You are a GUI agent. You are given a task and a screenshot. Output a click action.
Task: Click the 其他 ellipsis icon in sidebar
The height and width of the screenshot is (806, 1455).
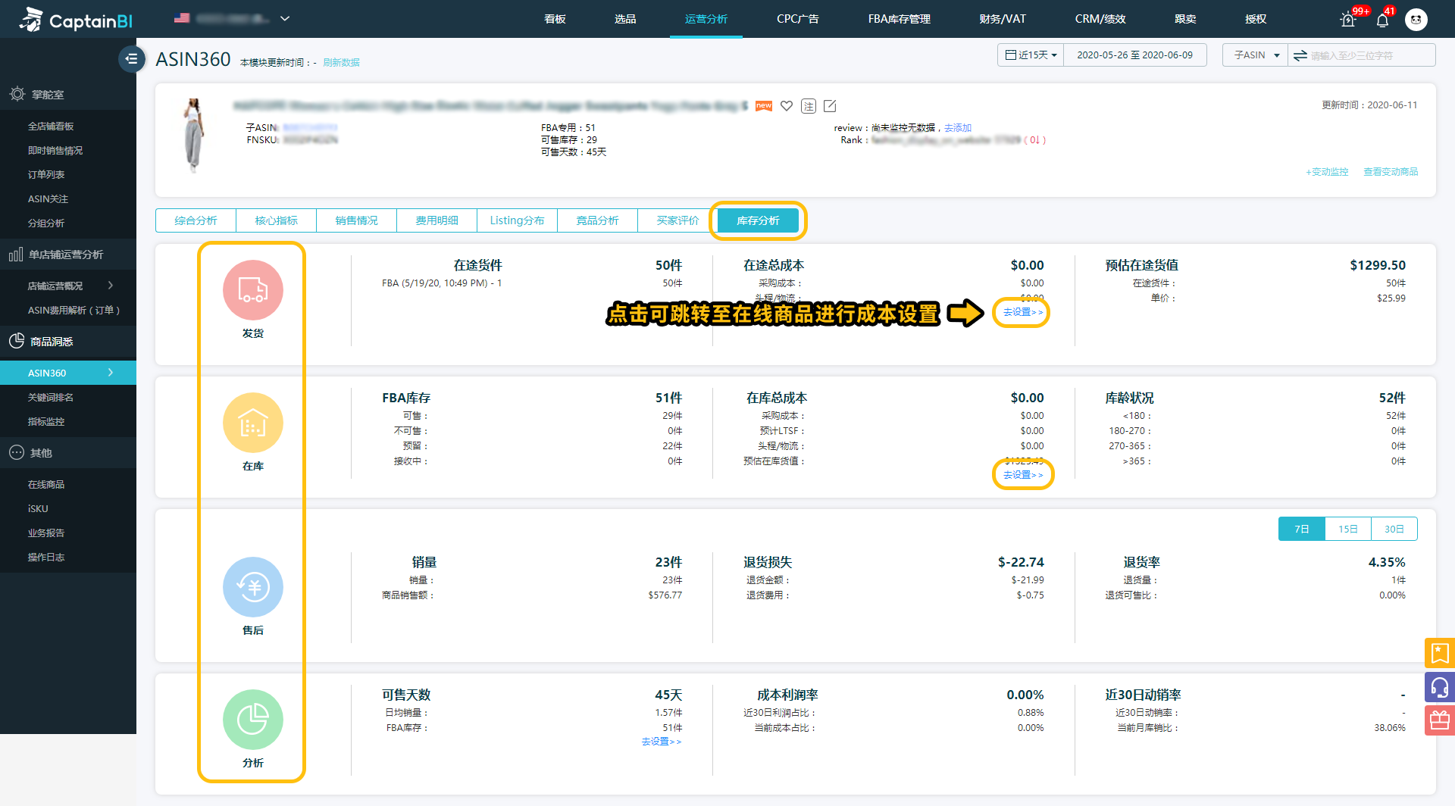click(x=17, y=452)
